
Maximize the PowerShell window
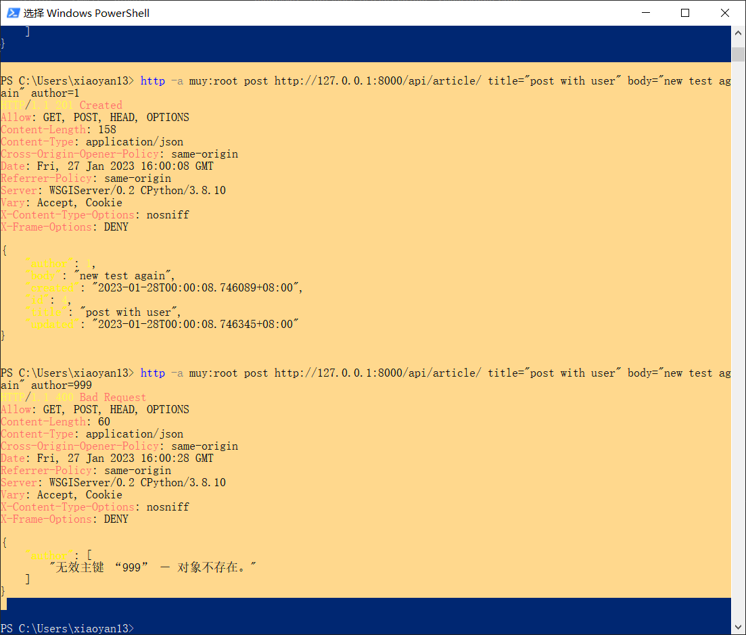685,13
